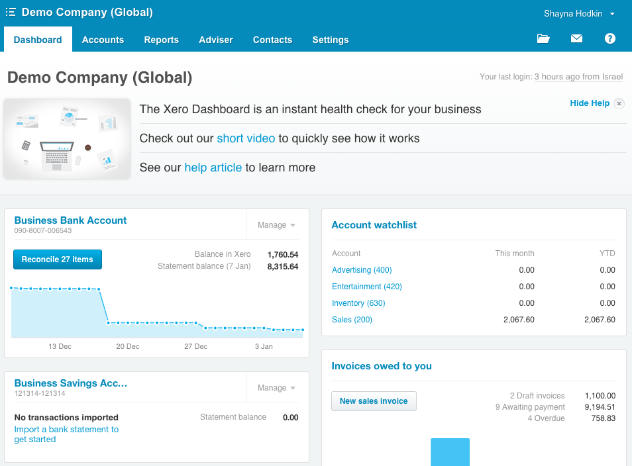Open the short video link

coord(246,138)
